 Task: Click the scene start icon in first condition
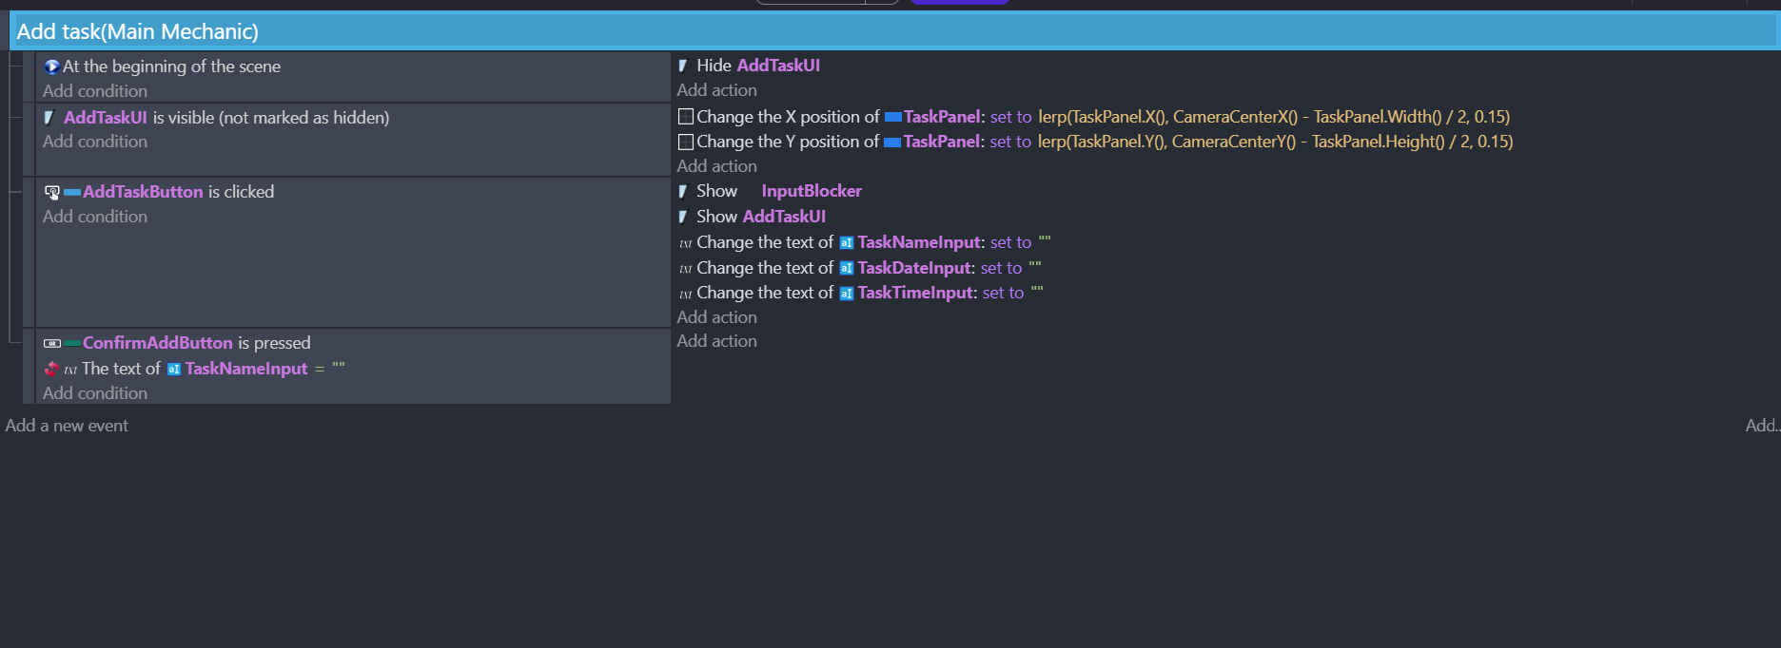tap(51, 67)
